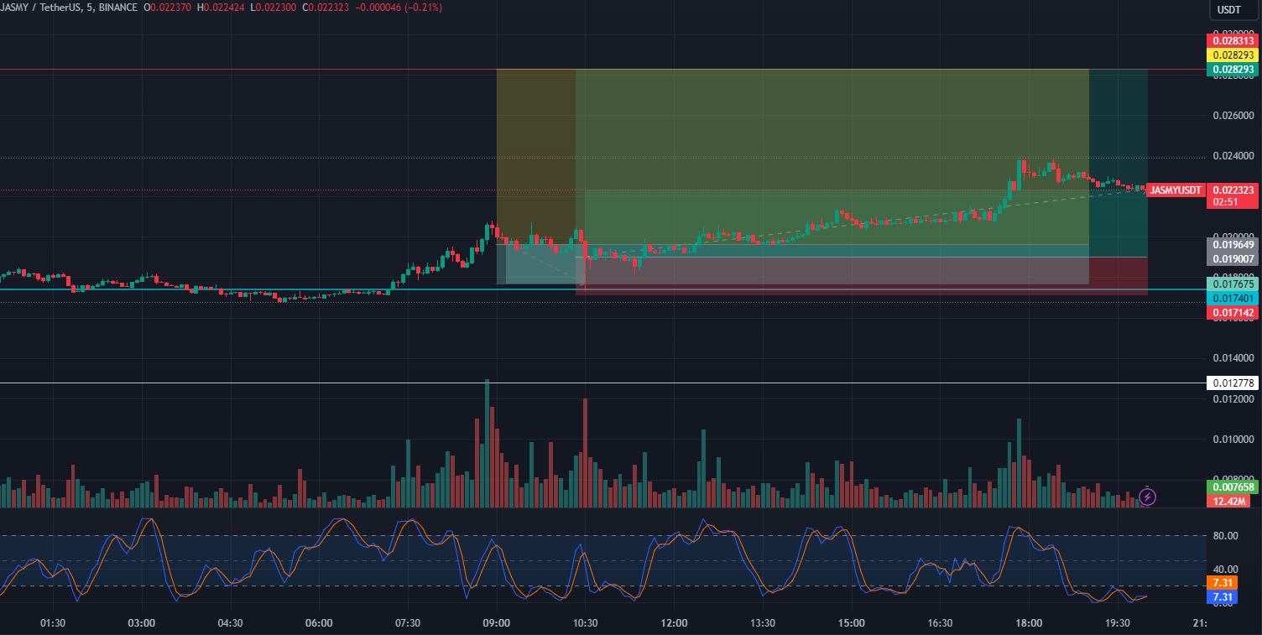
Task: Click the 04:30 time axis label
Action: coord(230,623)
